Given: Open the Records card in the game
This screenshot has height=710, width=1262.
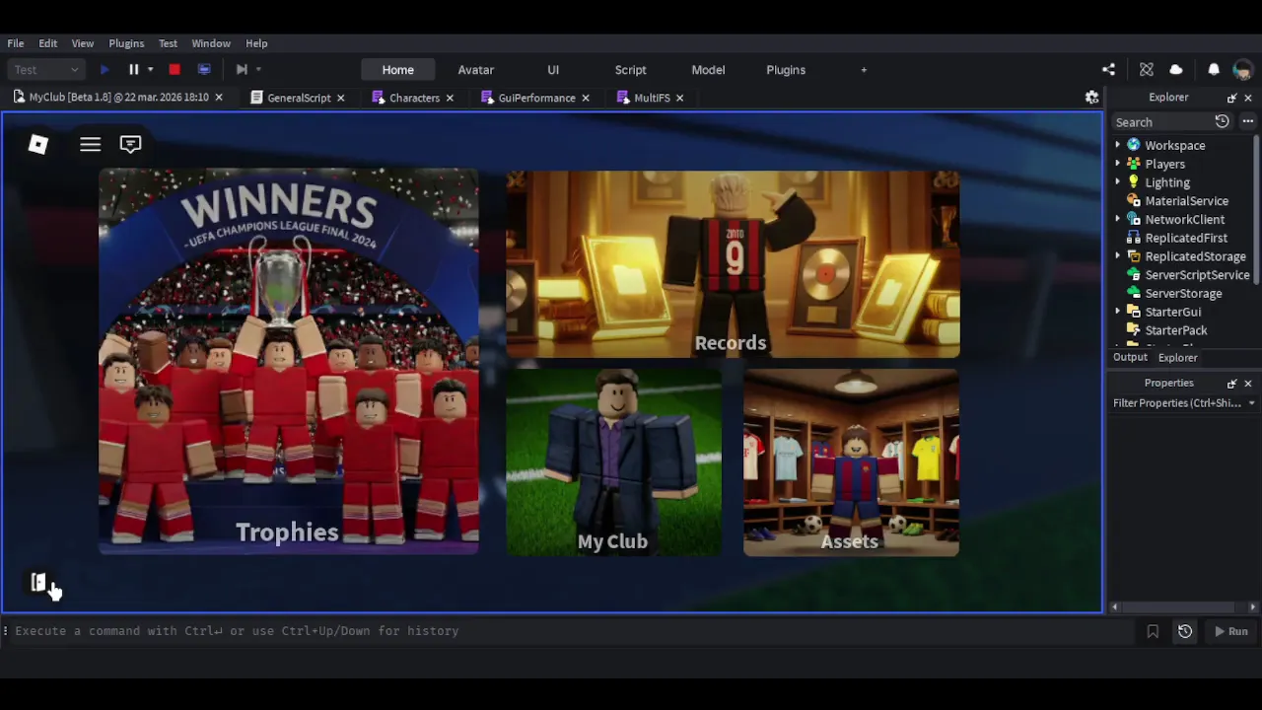Looking at the screenshot, I should [x=733, y=264].
